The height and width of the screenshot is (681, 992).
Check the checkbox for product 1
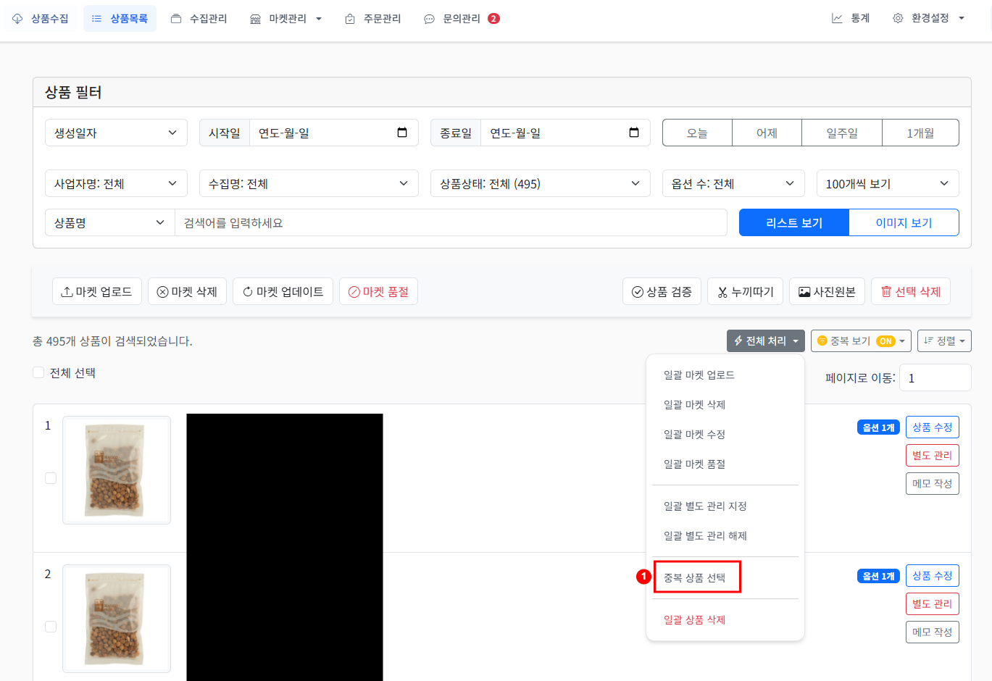click(51, 478)
